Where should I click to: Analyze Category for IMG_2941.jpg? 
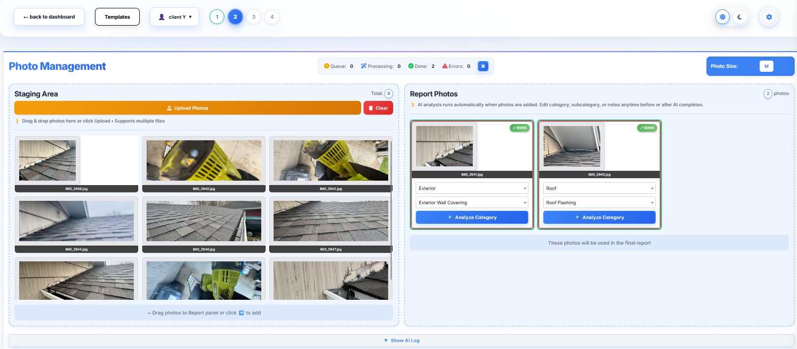tap(472, 217)
